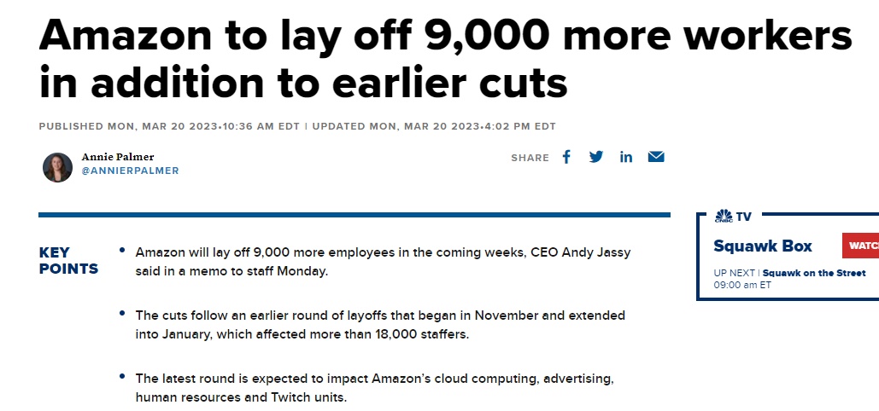
Task: Click the CNBC peacock TV logo
Action: [x=733, y=216]
